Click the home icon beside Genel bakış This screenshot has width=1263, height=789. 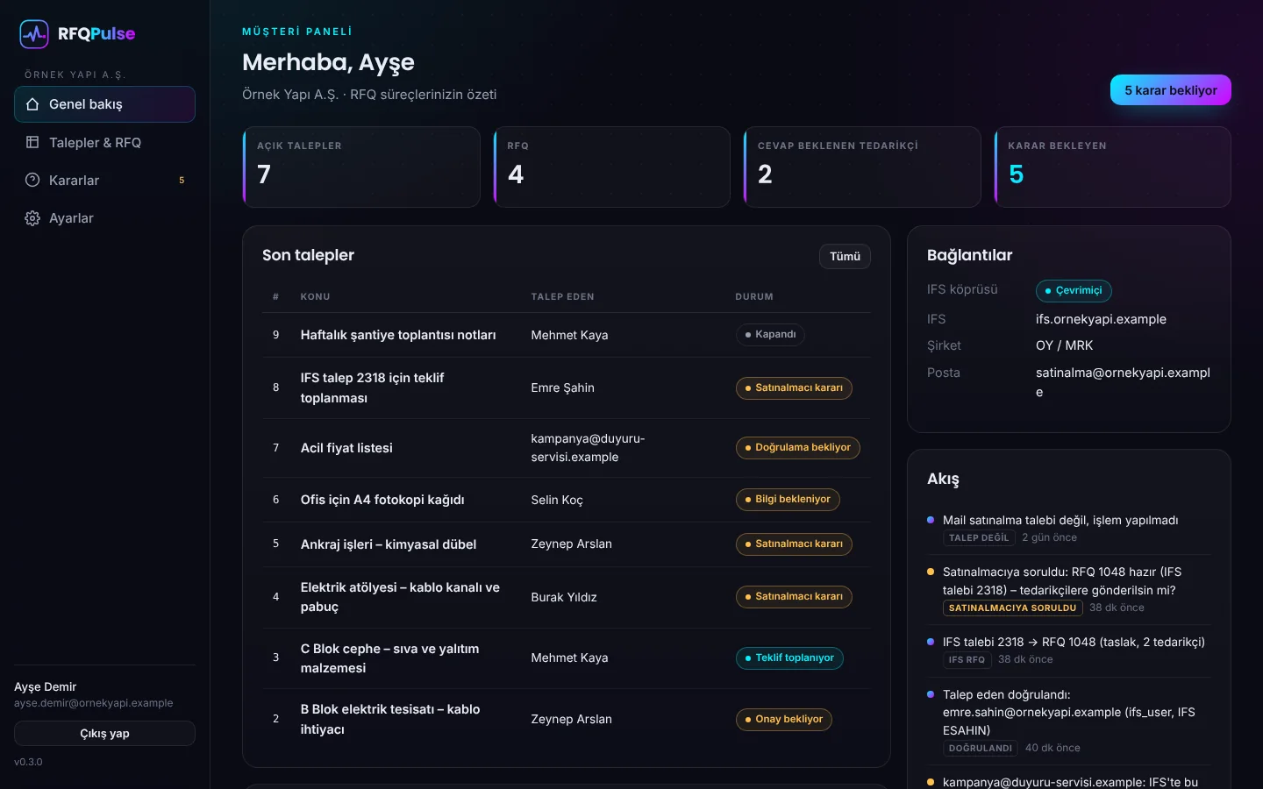click(x=32, y=104)
